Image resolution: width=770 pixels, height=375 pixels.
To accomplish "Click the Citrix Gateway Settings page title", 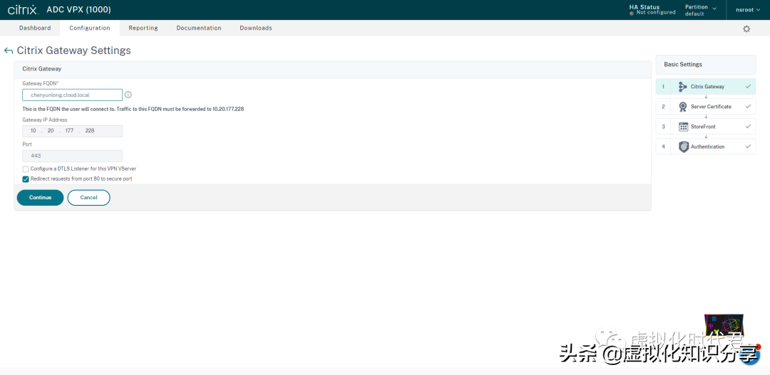I will click(x=73, y=51).
